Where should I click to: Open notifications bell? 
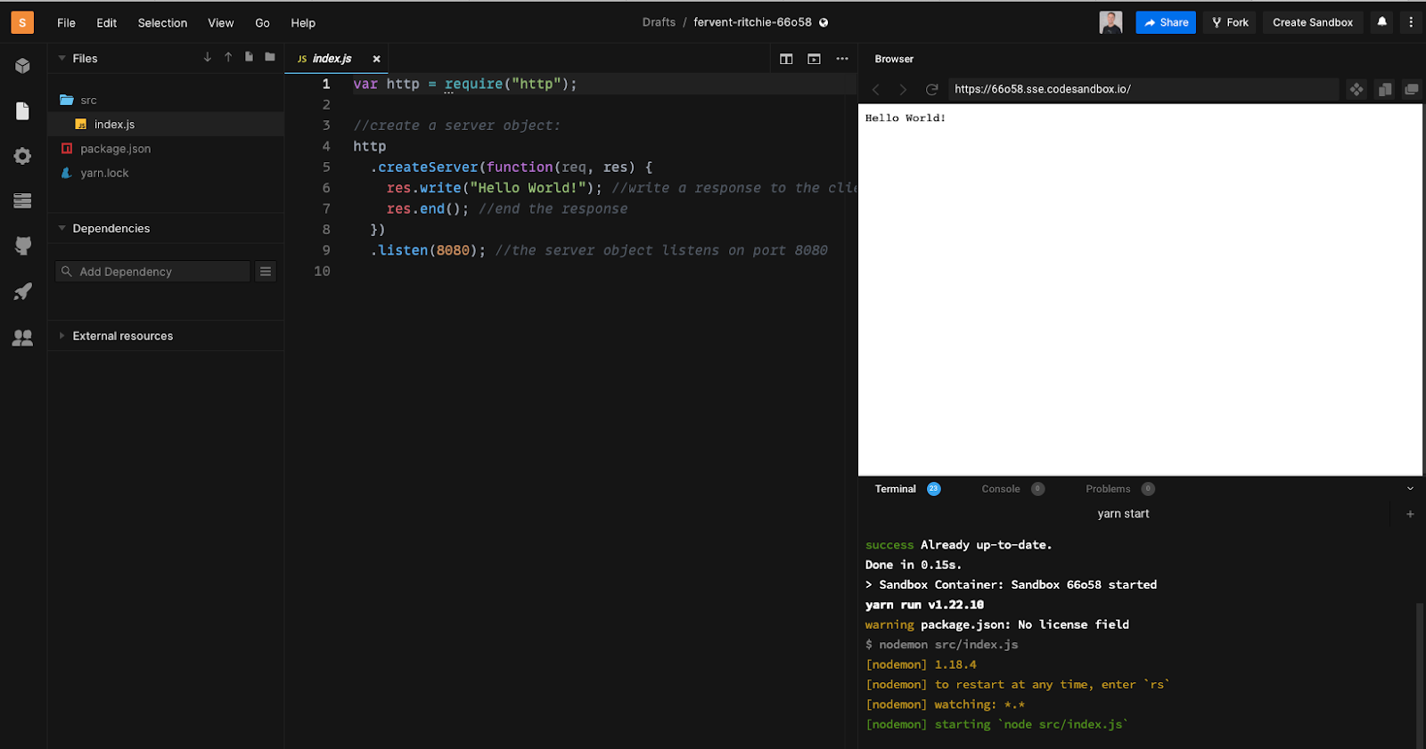coord(1381,22)
